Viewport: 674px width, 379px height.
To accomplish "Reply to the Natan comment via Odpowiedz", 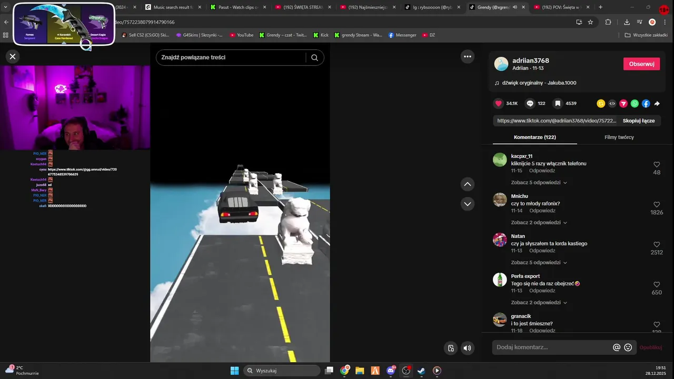I will pyautogui.click(x=542, y=251).
